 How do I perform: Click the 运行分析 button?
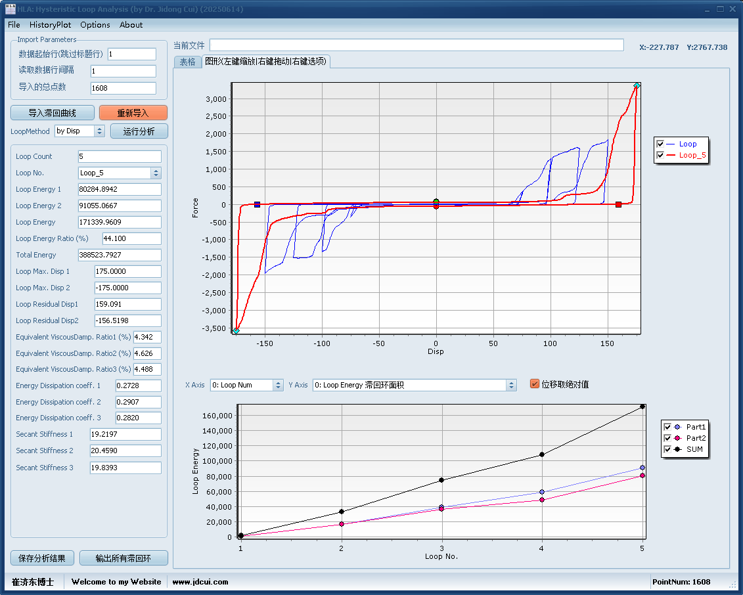[x=139, y=131]
